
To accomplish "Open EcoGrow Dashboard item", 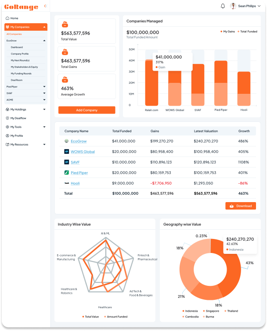I will click(x=17, y=47).
